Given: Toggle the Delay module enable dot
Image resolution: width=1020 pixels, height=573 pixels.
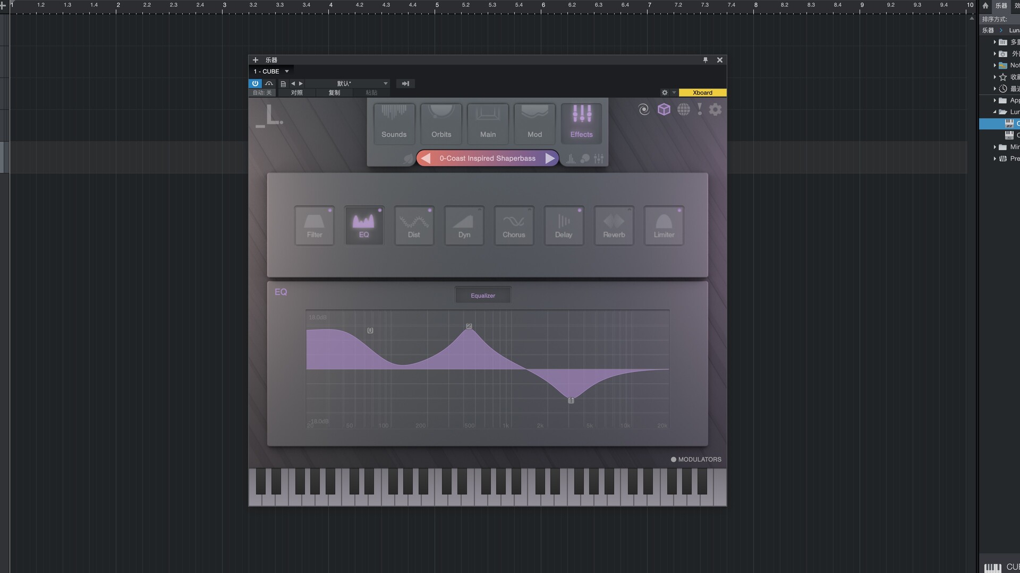Looking at the screenshot, I should pyautogui.click(x=579, y=210).
